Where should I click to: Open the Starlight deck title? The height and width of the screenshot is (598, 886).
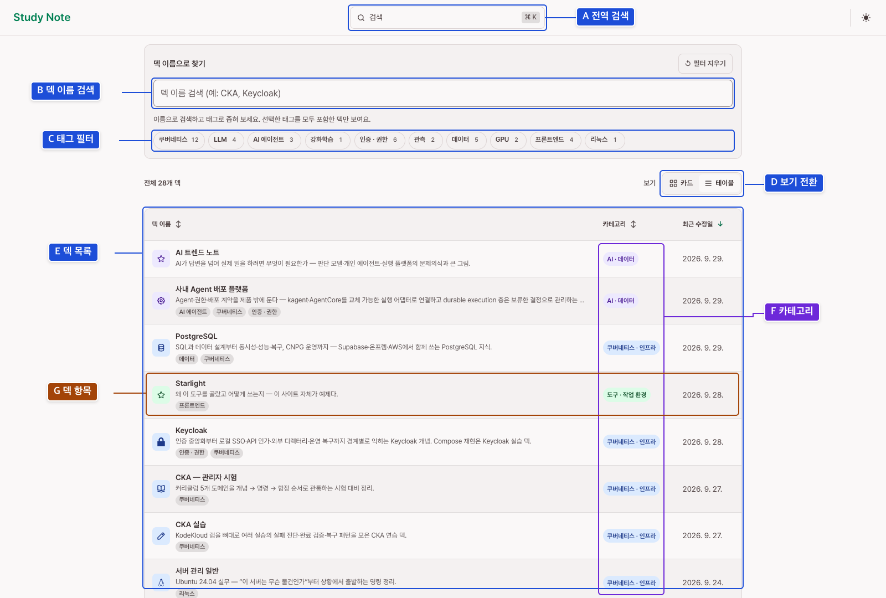pos(190,383)
